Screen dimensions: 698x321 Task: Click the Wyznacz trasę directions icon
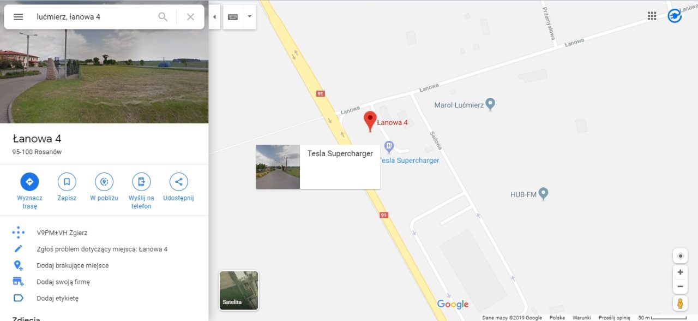pos(29,182)
